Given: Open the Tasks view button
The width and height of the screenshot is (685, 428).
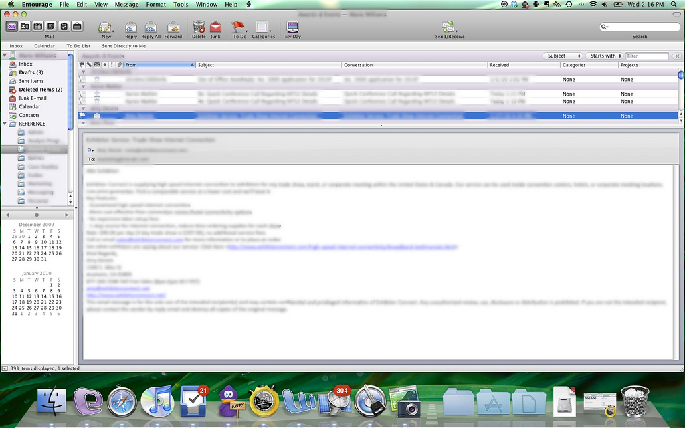Looking at the screenshot, I should point(64,27).
